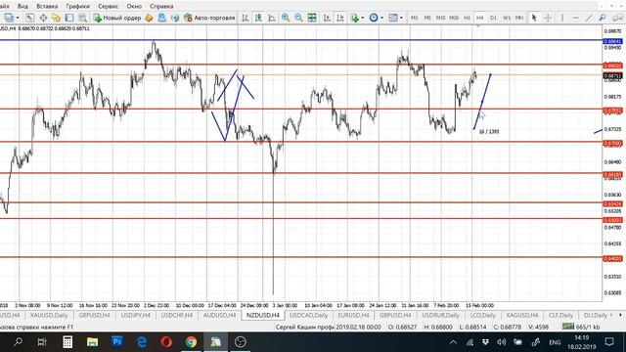
Task: Switch to the EURUSD,H4 chart tab
Action: 353,315
